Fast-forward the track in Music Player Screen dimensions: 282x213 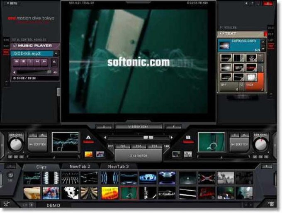click(x=44, y=61)
